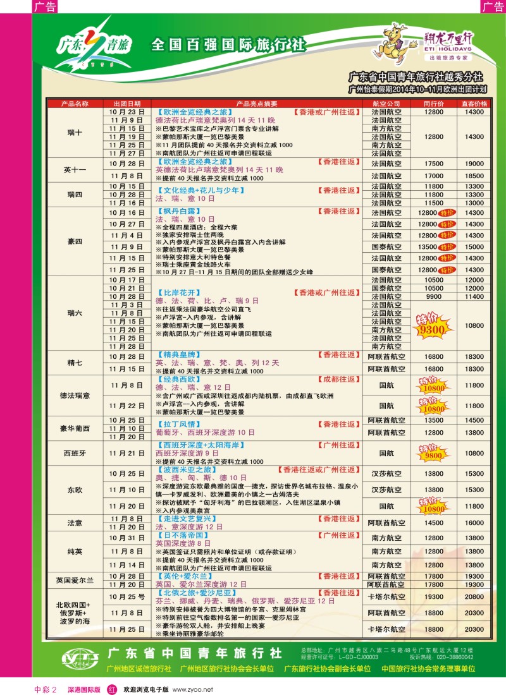
Task: Click the heading 全国百强国际旅行社
Action: click(228, 44)
